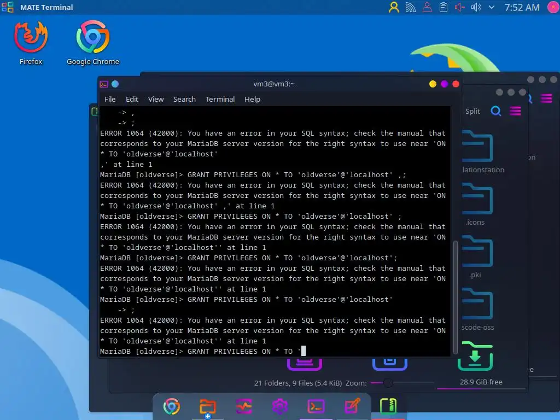This screenshot has width=560, height=420.
Task: Click the MATE Terminal title in top panel
Action: click(x=46, y=7)
